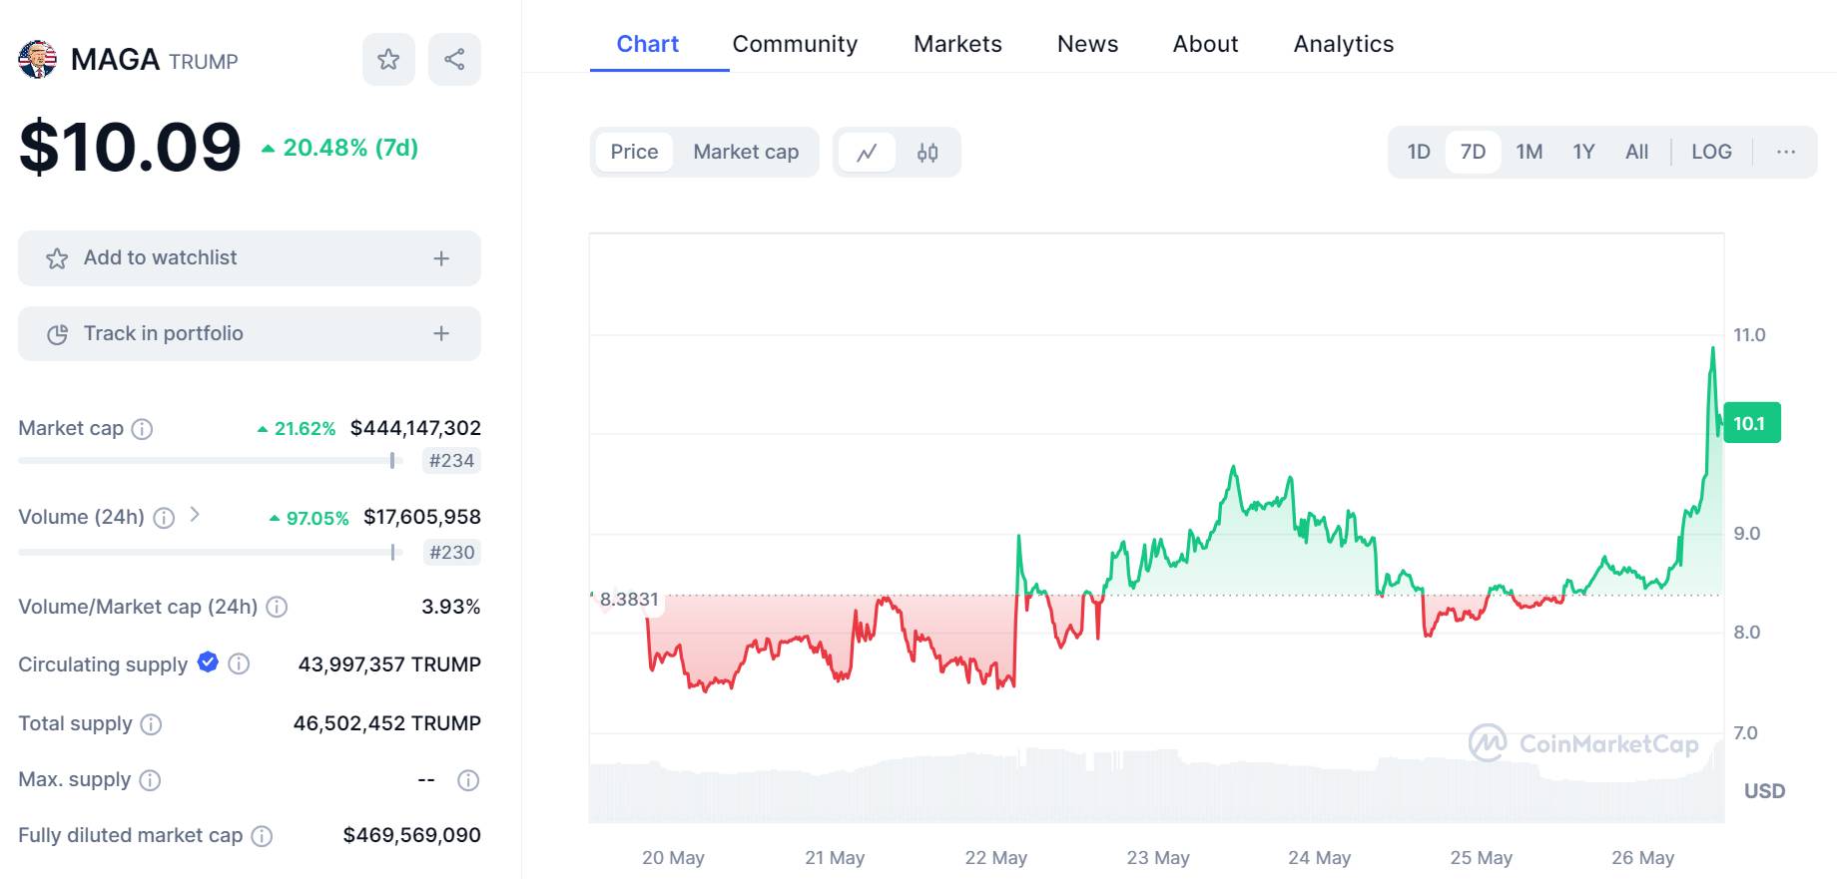Click verified badge next to Circulating supply
The width and height of the screenshot is (1837, 879).
[x=208, y=661]
